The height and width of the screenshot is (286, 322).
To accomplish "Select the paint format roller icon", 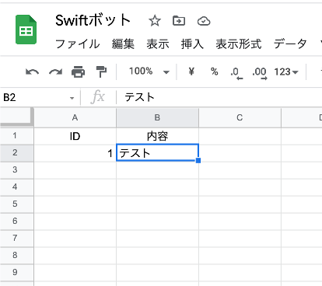I will (101, 71).
